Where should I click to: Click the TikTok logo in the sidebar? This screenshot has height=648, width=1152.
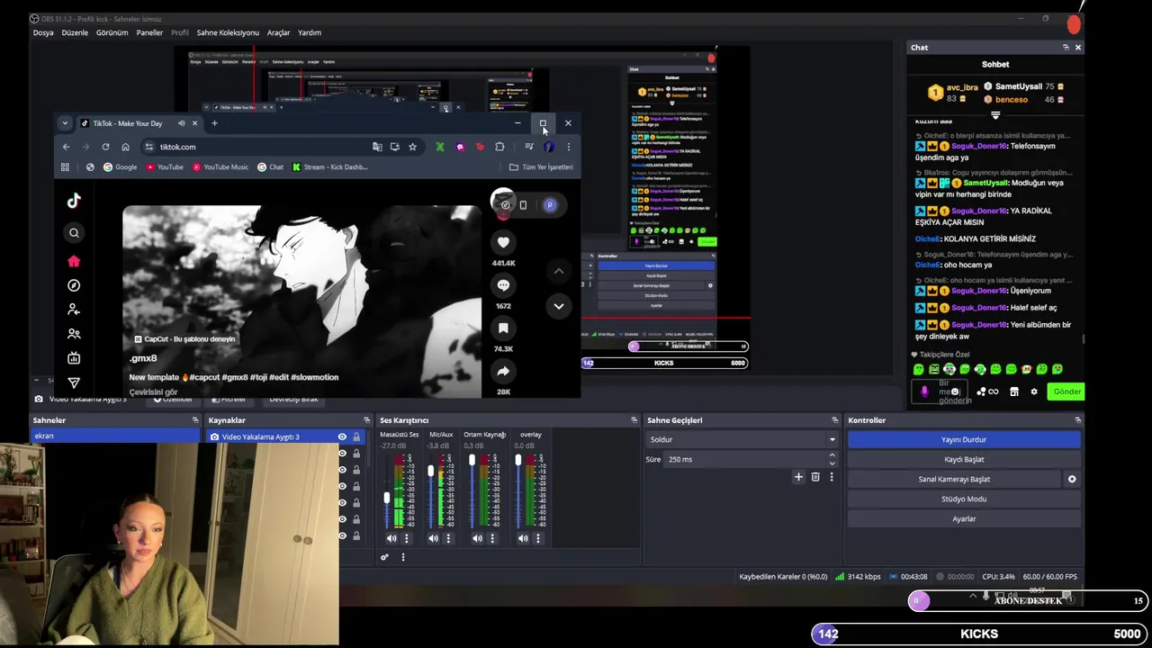click(74, 201)
